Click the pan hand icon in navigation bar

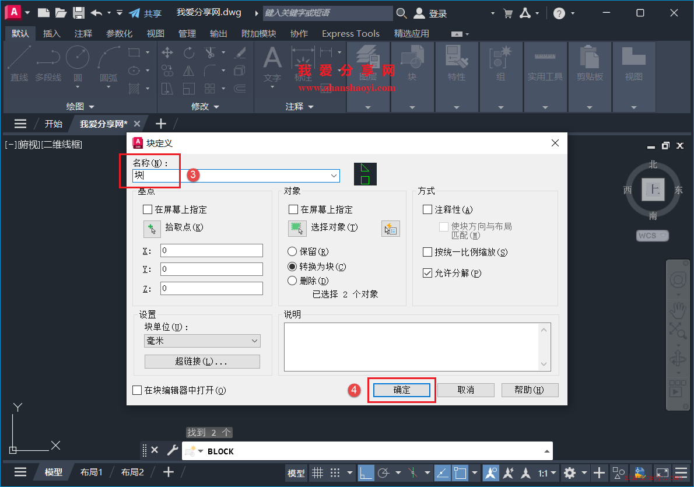click(678, 310)
